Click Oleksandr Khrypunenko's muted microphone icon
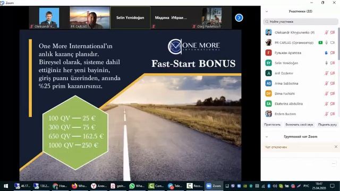The image size is (340, 191). coord(326,32)
